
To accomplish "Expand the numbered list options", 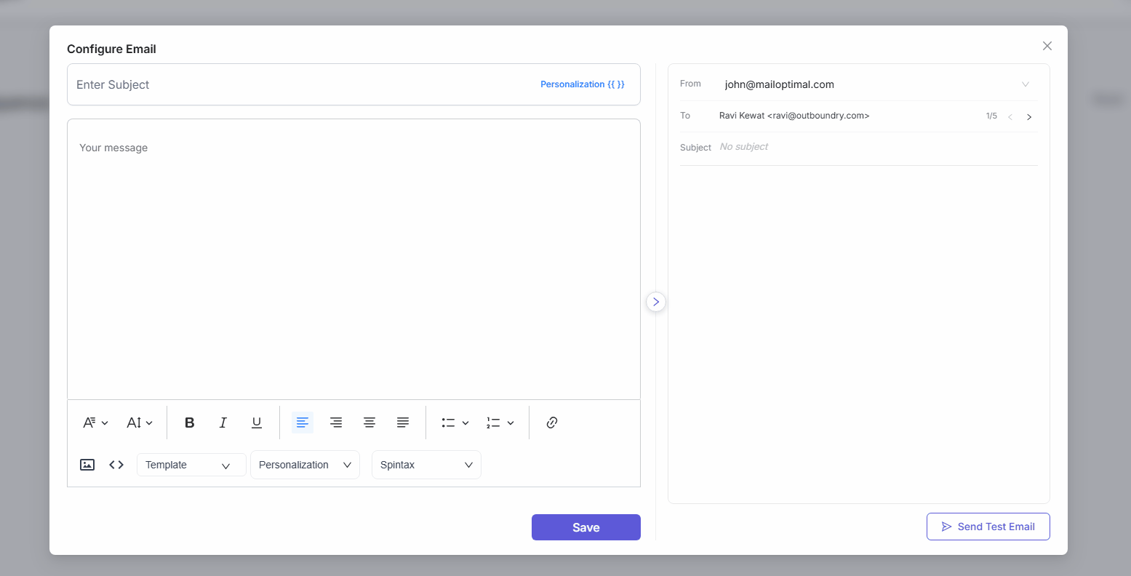I will coord(500,422).
